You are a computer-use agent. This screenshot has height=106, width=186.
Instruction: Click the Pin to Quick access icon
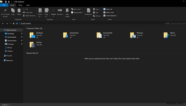[6, 11]
